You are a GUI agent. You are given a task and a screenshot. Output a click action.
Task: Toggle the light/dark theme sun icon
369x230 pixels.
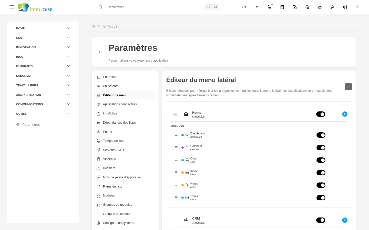coord(257,7)
